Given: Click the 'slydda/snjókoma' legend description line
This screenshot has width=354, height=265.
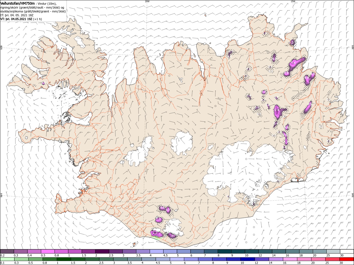Looking at the screenshot, I should point(33,11).
